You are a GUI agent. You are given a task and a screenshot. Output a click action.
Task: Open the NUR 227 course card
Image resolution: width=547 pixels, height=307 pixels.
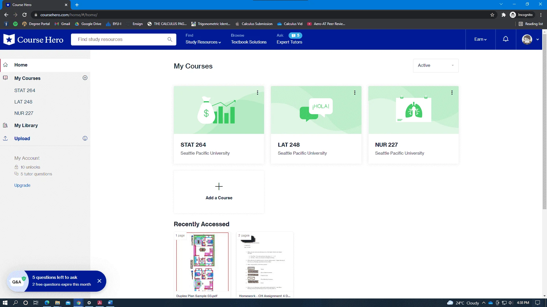[x=413, y=125]
